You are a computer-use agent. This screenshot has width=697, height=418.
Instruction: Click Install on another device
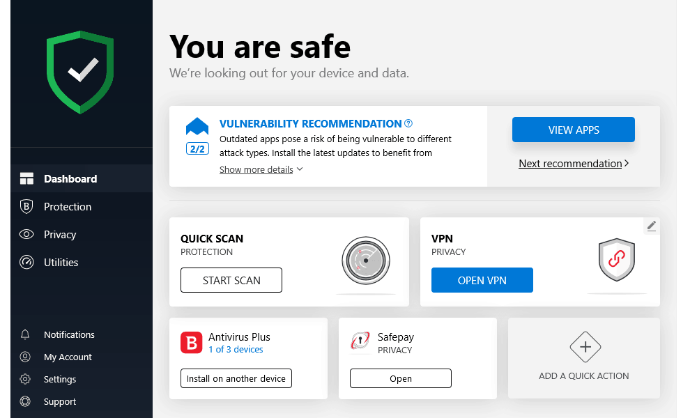coord(236,378)
